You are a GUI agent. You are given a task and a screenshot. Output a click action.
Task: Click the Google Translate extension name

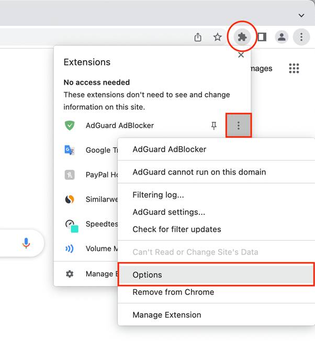[102, 150]
